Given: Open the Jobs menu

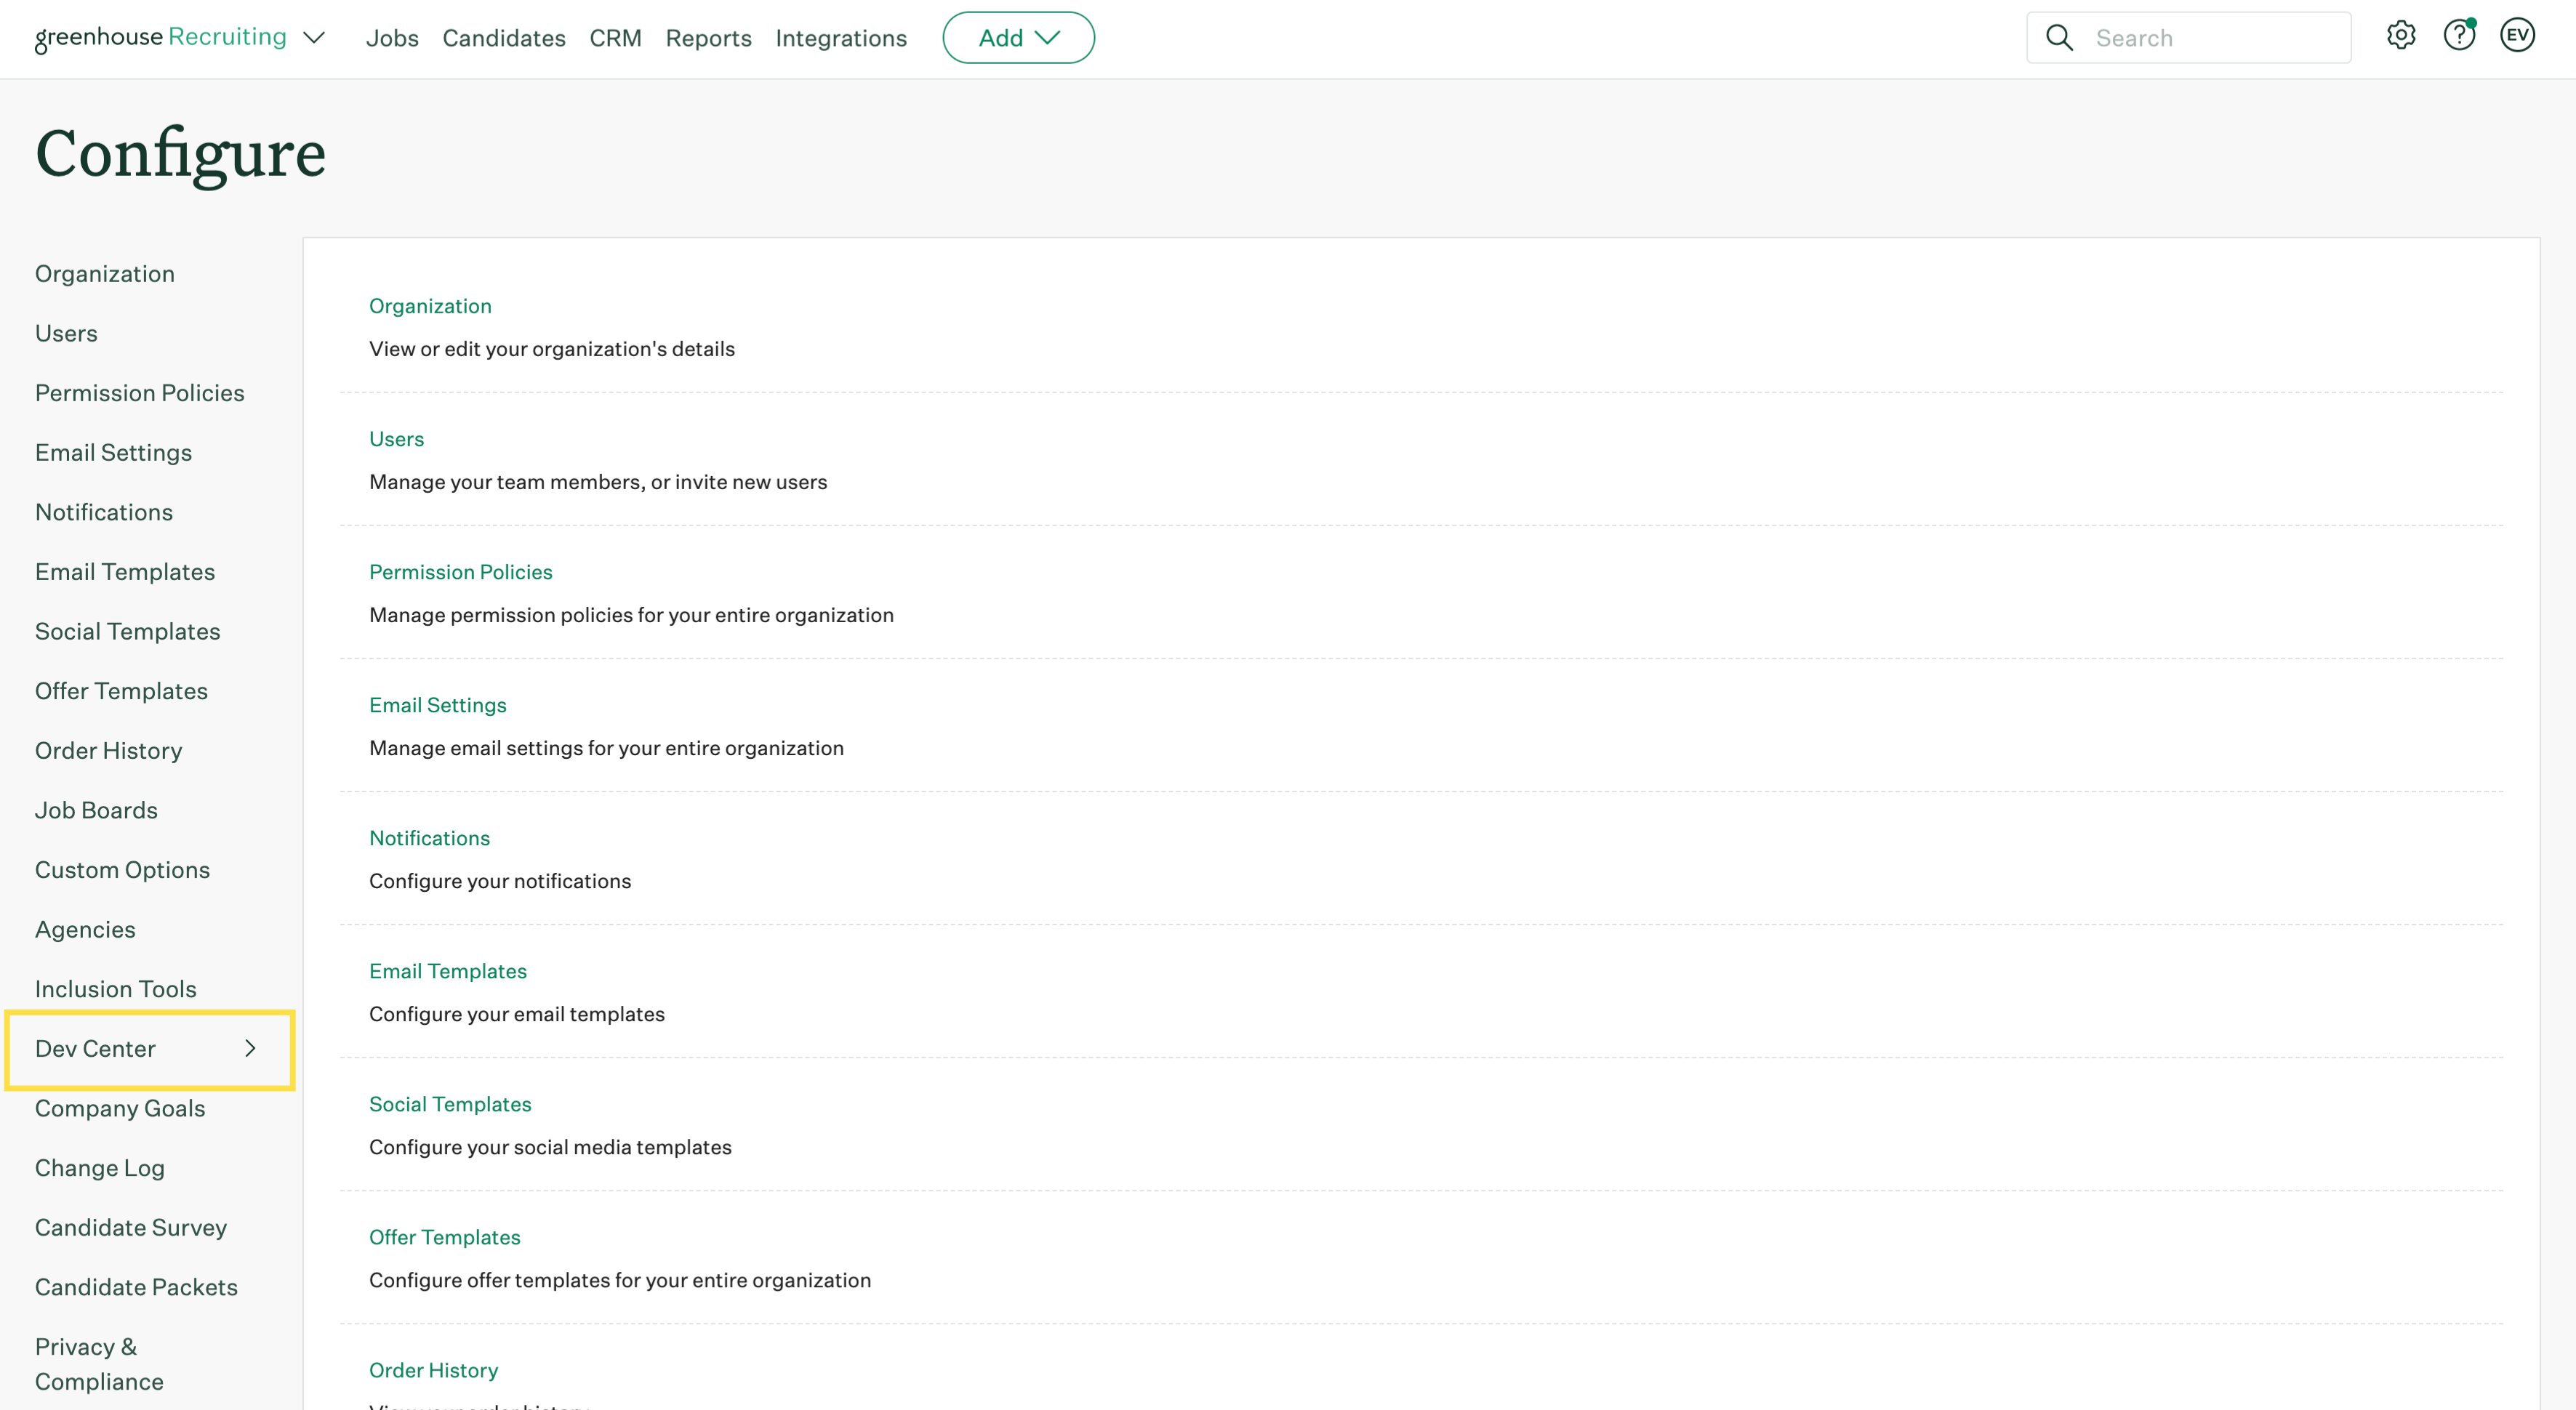Looking at the screenshot, I should [x=392, y=38].
